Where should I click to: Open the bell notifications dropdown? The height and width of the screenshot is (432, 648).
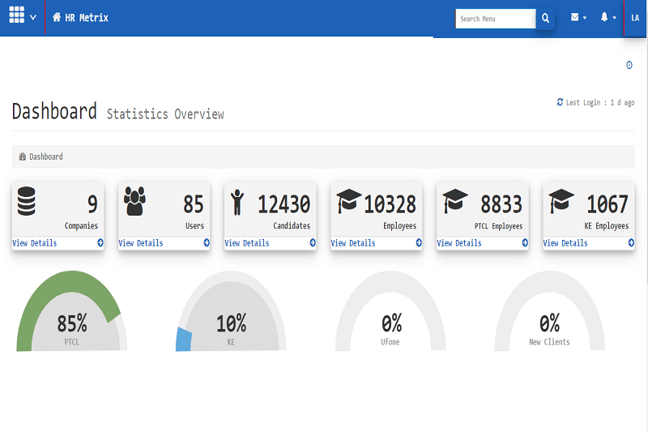tap(607, 18)
